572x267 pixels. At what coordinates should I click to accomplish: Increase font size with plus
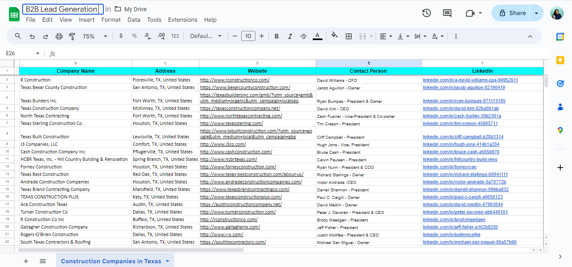(x=262, y=36)
